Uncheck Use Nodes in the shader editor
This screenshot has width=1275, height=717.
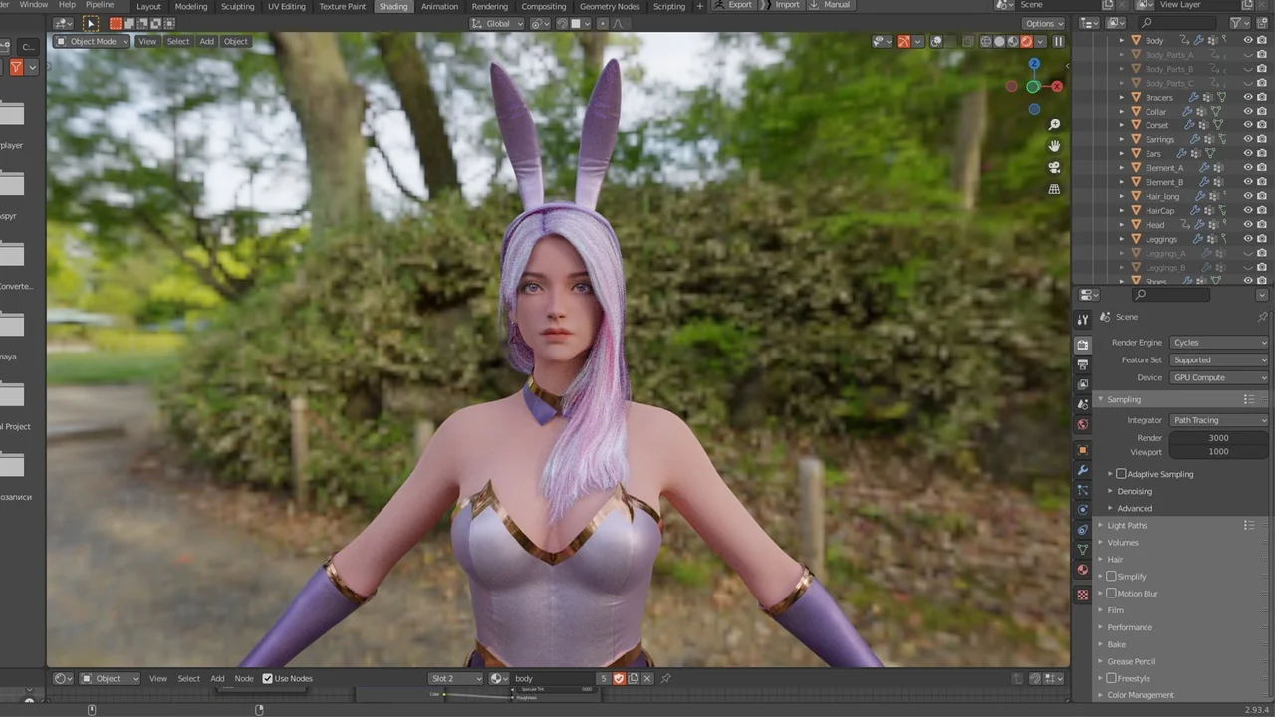[x=267, y=678]
